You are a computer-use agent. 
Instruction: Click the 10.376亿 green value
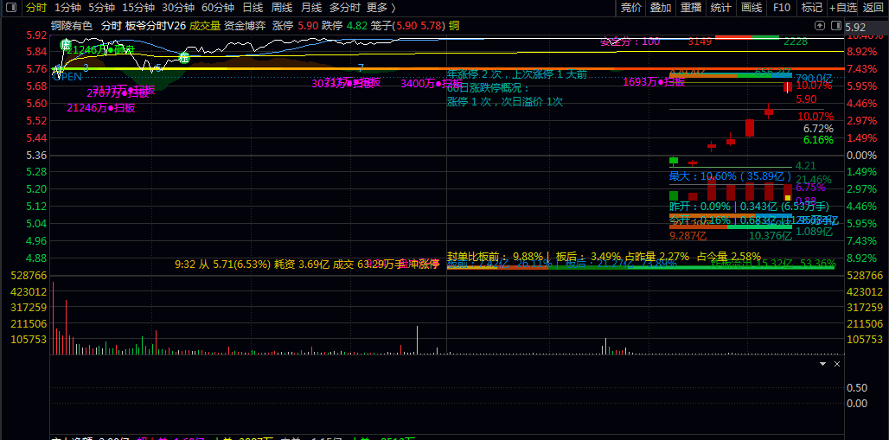[771, 236]
